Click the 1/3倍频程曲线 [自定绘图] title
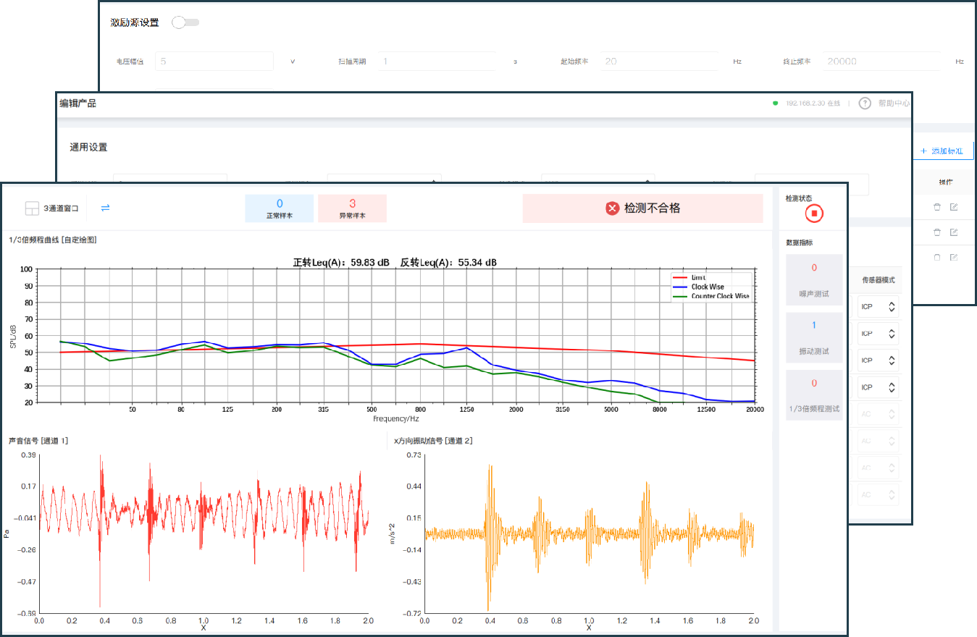 (52, 239)
